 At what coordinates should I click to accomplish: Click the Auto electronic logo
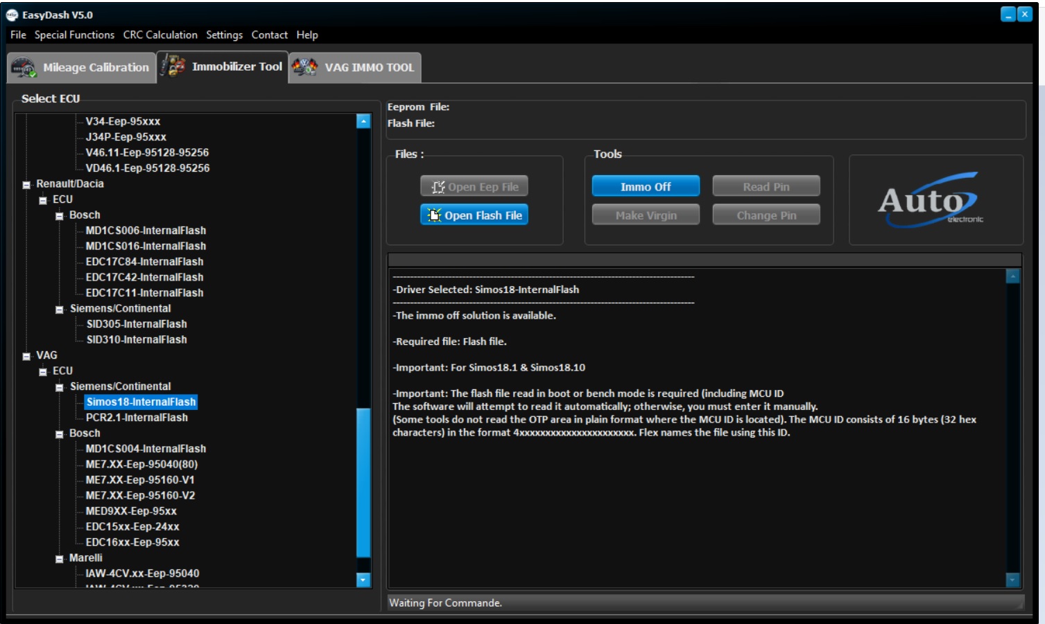coord(930,201)
